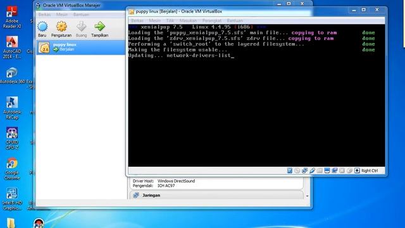The image size is (405, 228).
Task: Open Pengaturan settings gear in VirtualBox Manager
Action: pos(61,27)
